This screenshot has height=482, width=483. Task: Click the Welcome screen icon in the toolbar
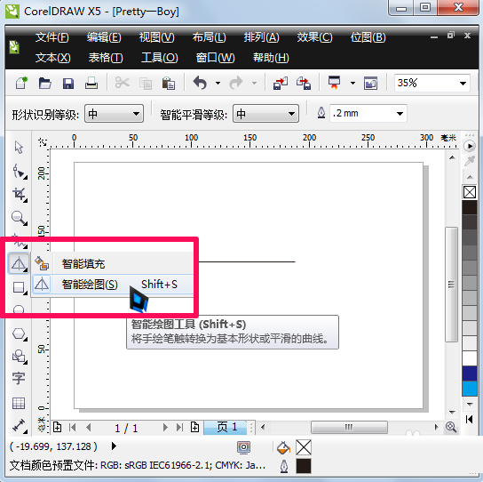[370, 84]
